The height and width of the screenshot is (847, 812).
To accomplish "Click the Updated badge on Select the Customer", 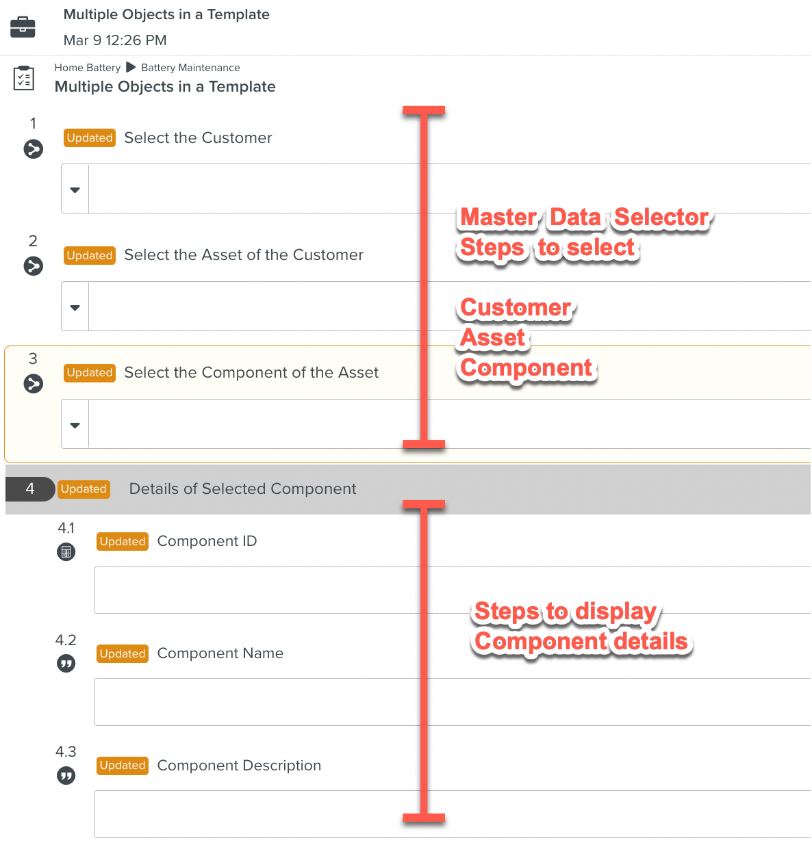I will pyautogui.click(x=89, y=138).
